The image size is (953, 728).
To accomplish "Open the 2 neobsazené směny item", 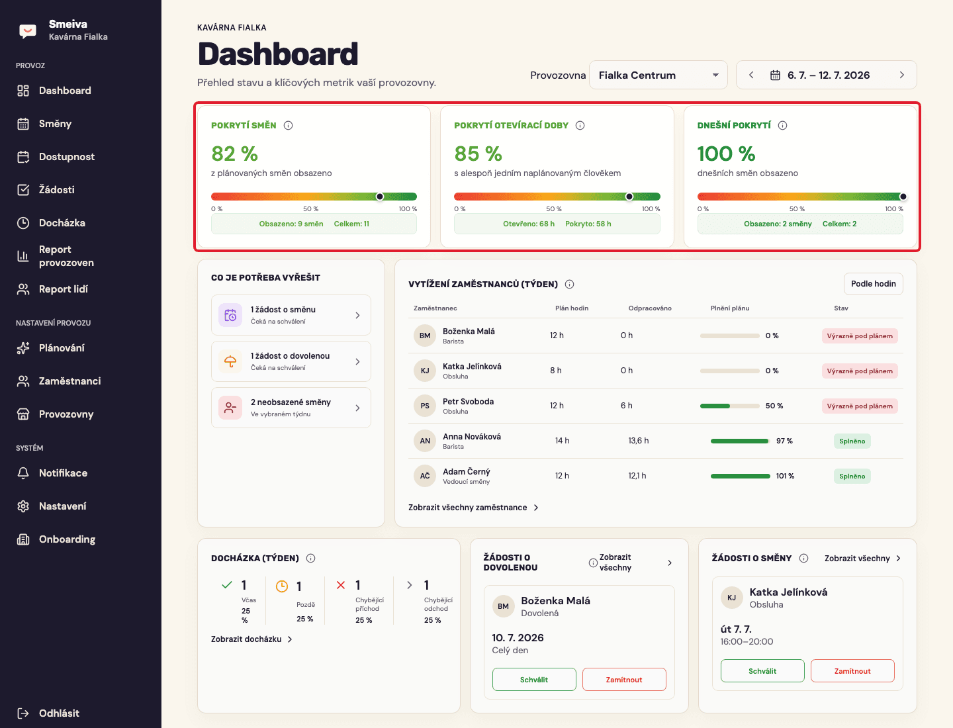I will 291,408.
